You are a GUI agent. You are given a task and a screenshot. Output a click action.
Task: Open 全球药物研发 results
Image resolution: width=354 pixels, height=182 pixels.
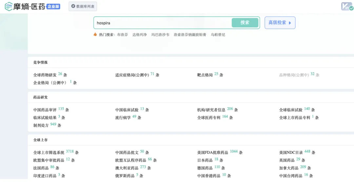coord(45,75)
